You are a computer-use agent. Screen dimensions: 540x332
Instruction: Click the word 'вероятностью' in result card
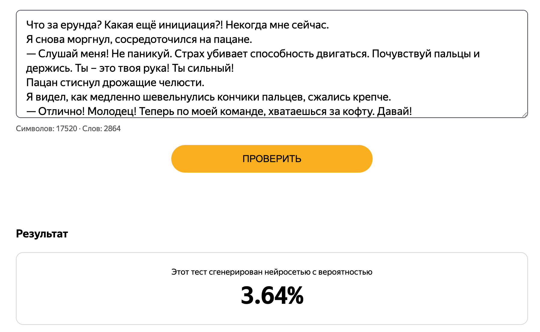click(x=345, y=272)
